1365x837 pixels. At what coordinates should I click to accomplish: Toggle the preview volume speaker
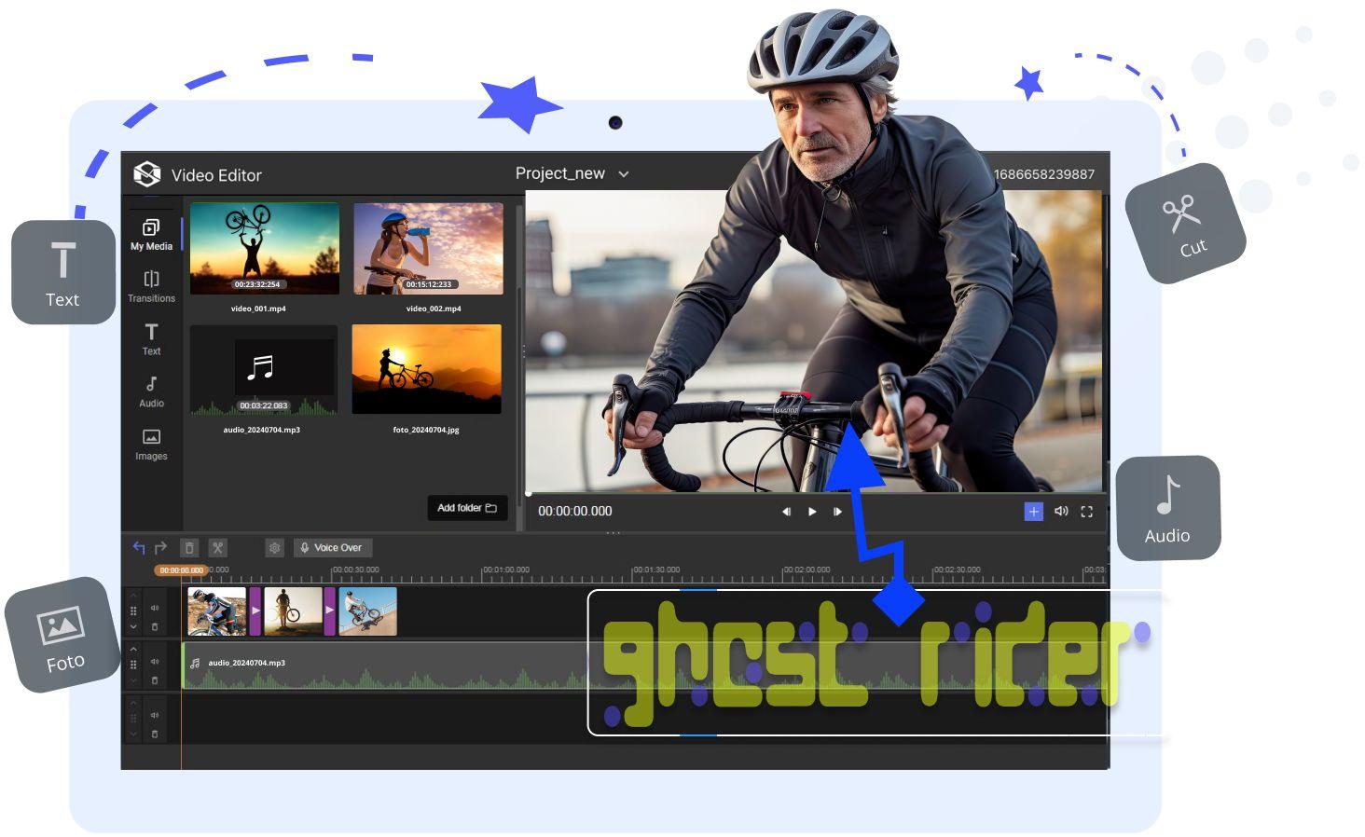tap(1061, 512)
